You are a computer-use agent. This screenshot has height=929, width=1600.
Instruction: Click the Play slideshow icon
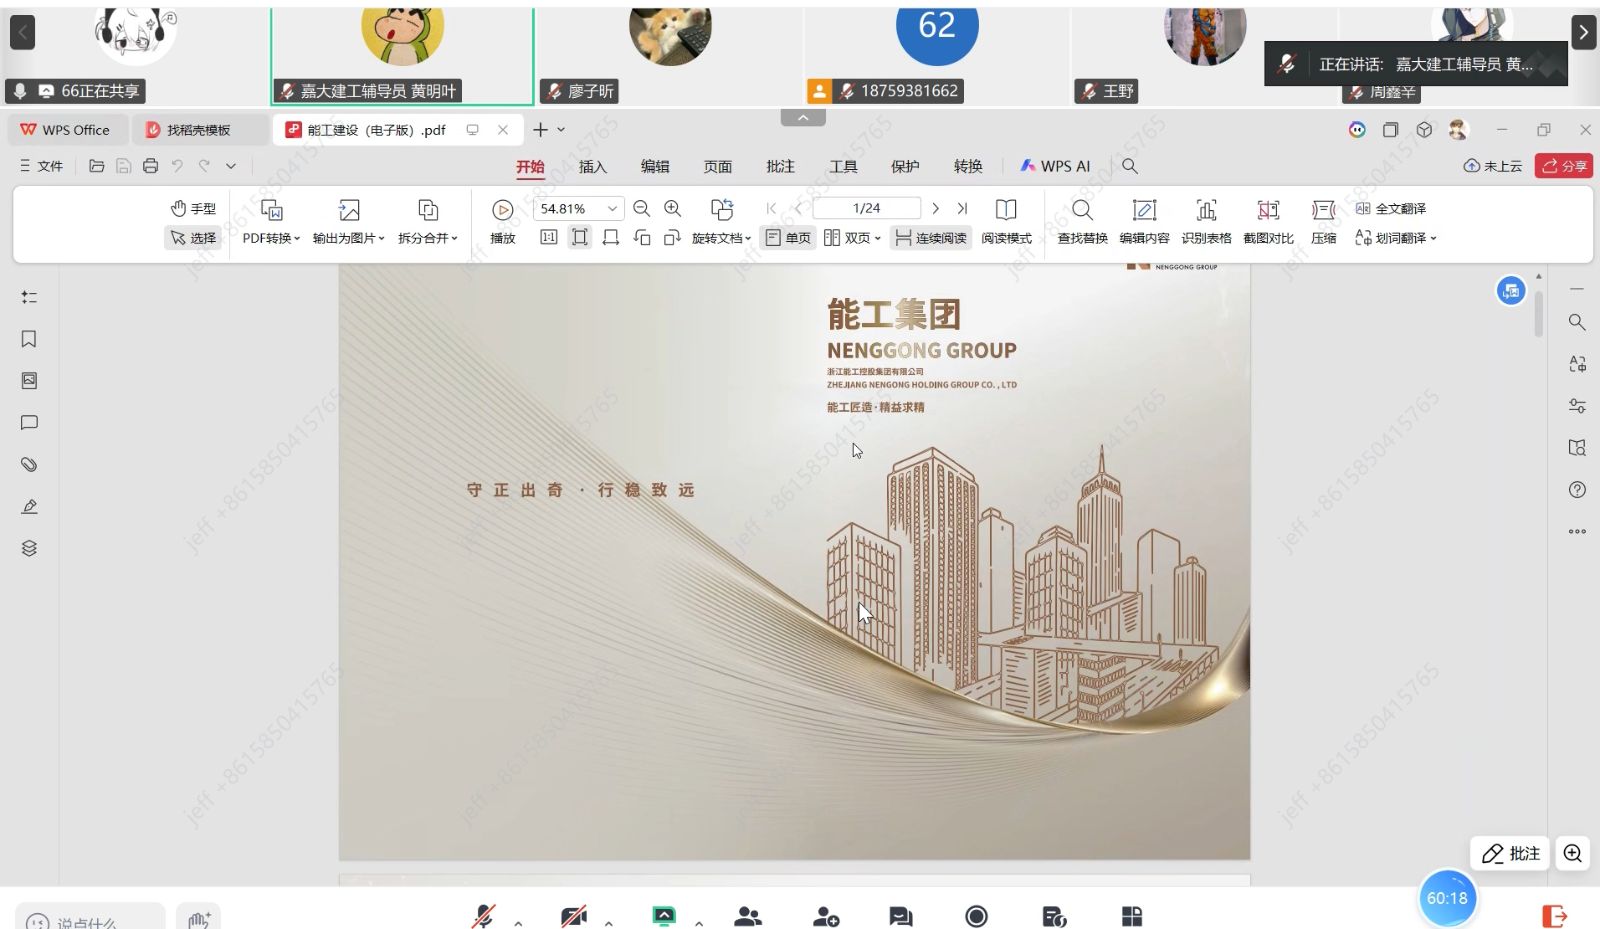(503, 210)
